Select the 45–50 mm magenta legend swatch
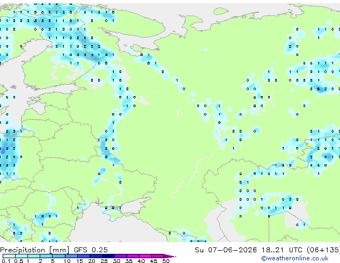340x263 pixels. 158,256
